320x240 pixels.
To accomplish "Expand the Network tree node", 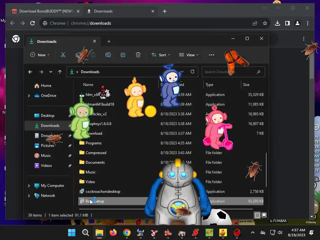I will (29, 196).
